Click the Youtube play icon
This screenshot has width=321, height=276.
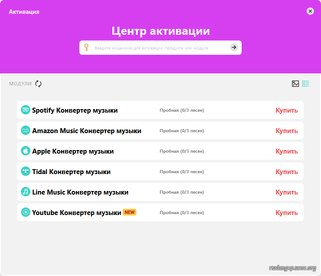pyautogui.click(x=25, y=212)
